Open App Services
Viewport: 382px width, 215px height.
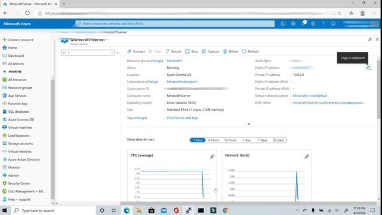pyautogui.click(x=14, y=96)
